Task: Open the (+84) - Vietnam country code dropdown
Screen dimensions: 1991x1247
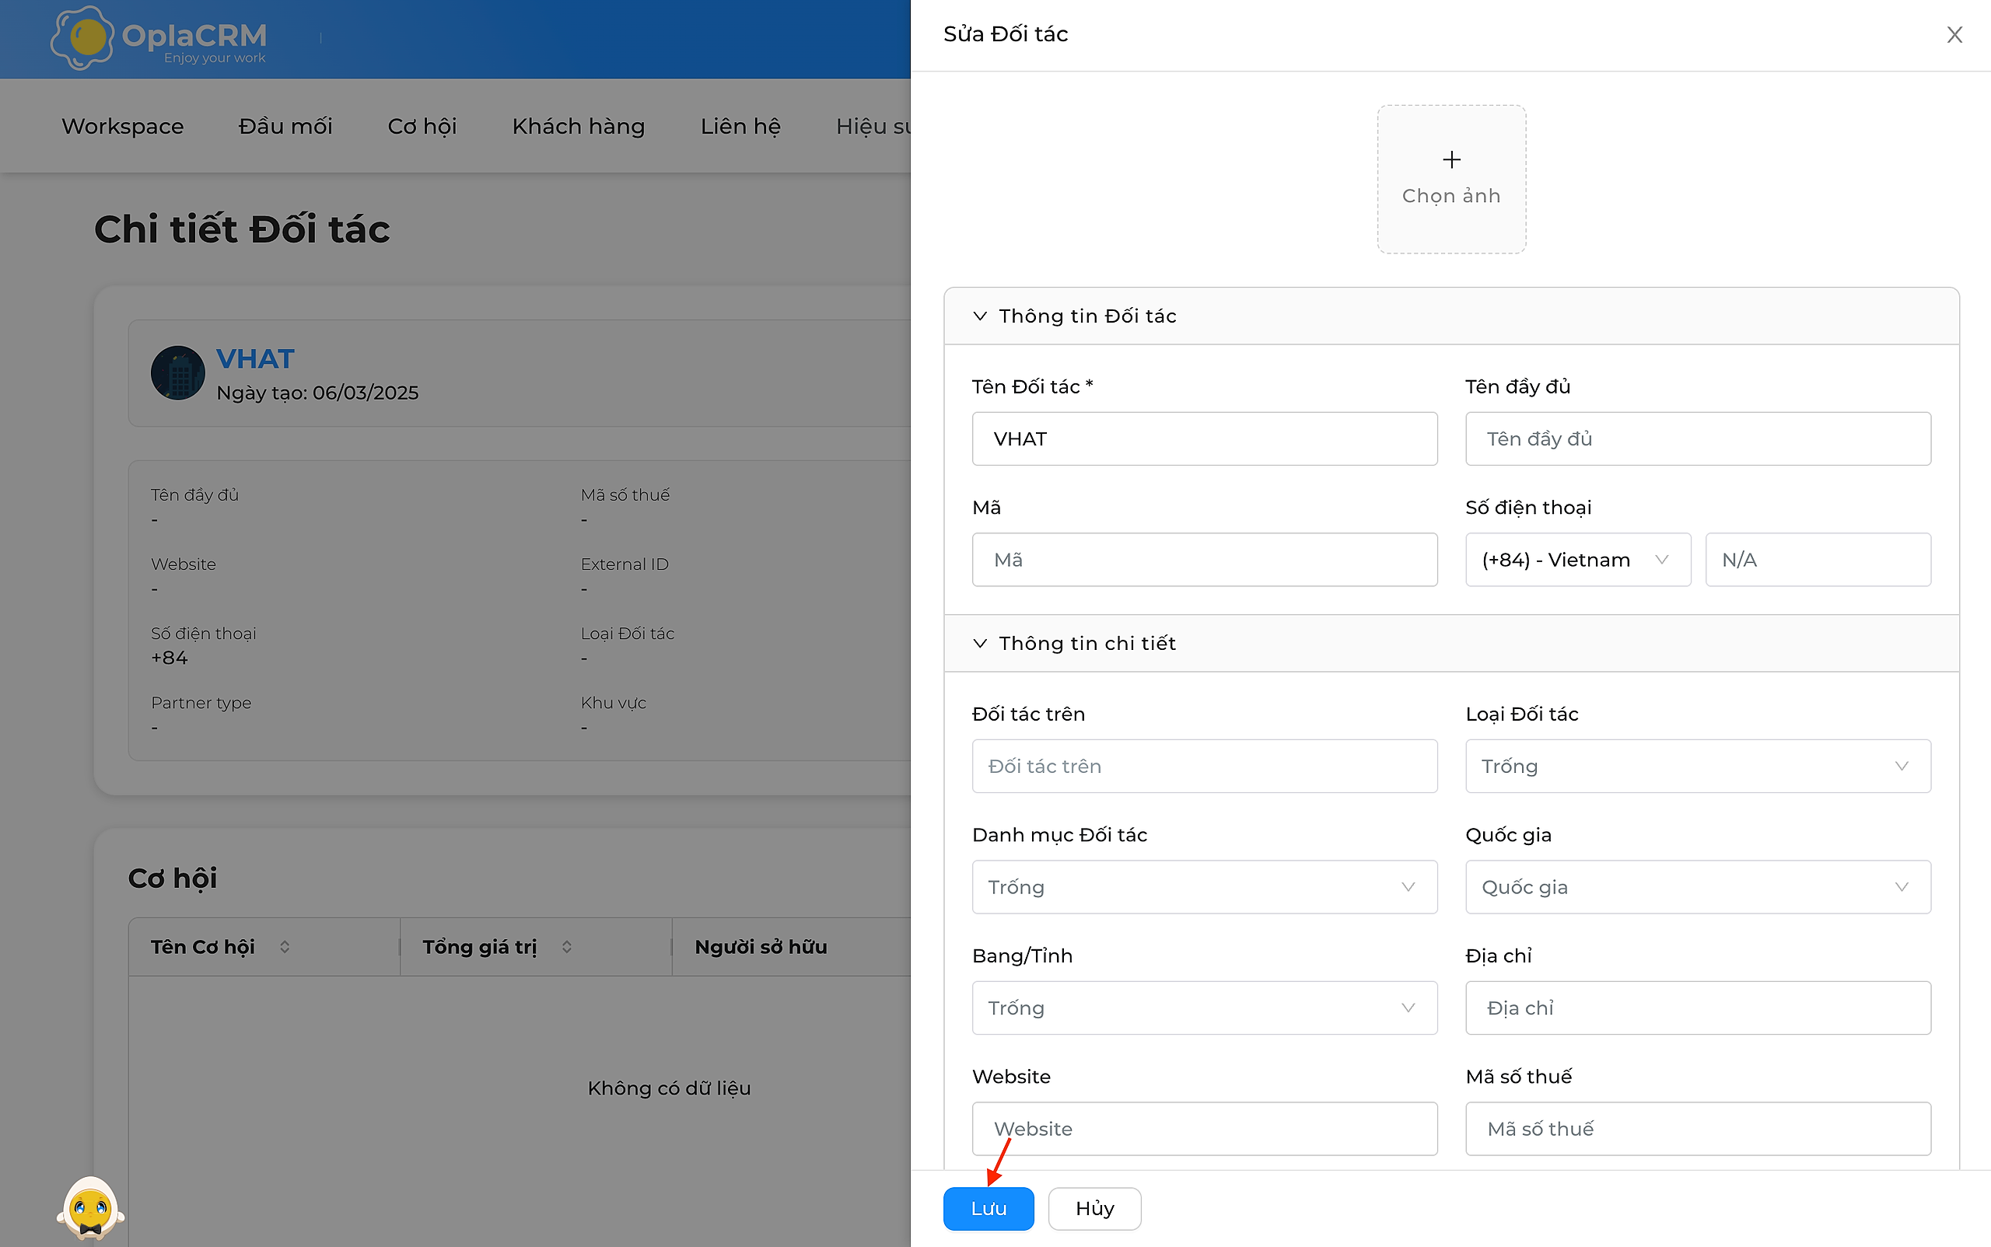Action: click(x=1577, y=560)
